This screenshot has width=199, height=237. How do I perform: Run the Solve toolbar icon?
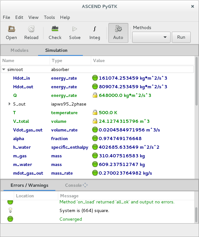(75, 29)
